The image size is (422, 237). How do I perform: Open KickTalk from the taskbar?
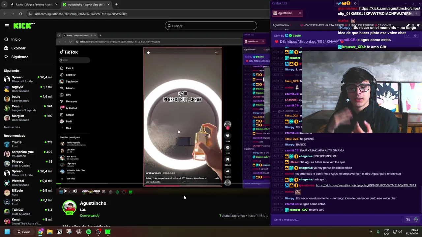click(x=108, y=232)
